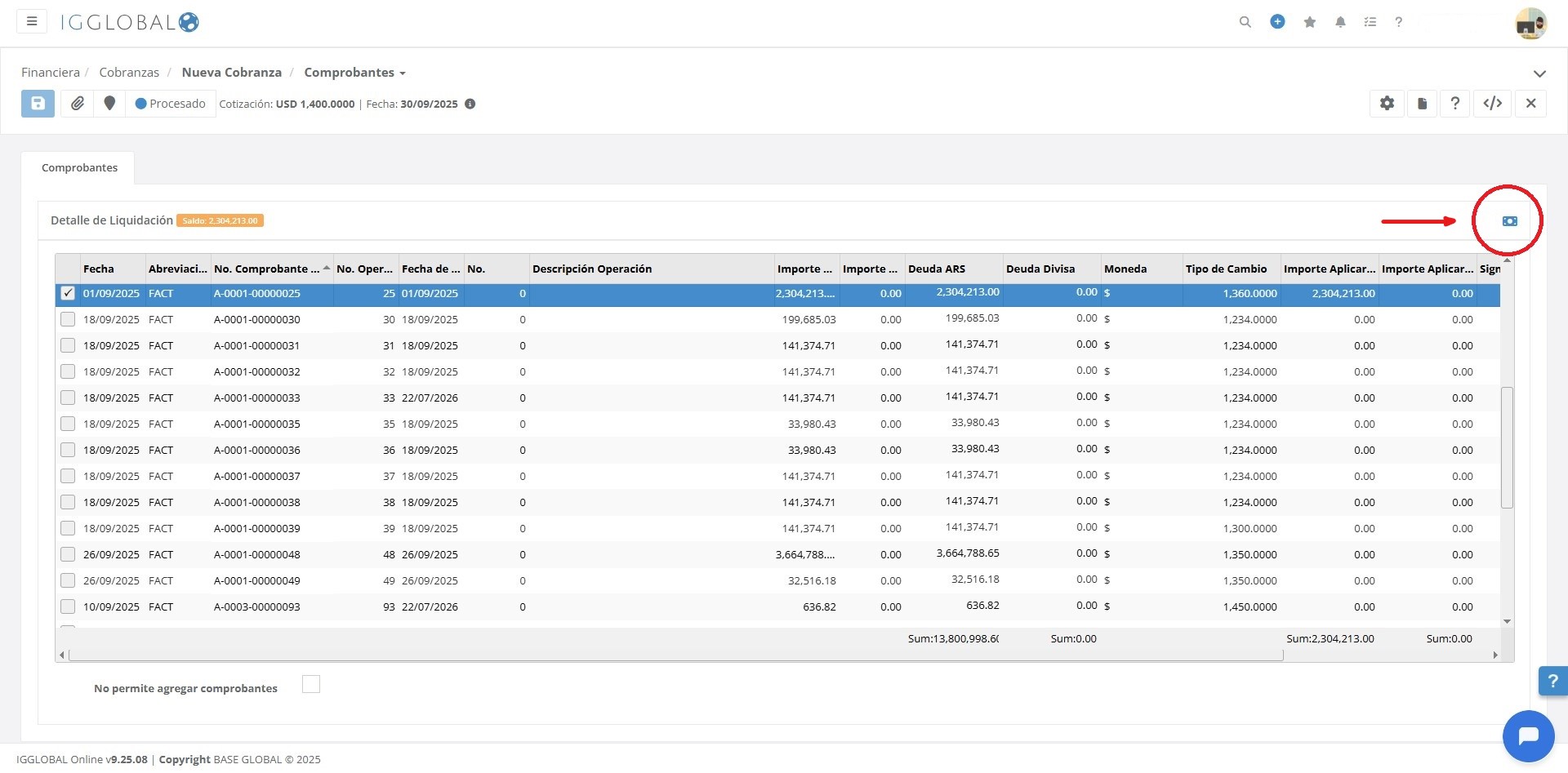Viewport: 1568px width, 773px height.
Task: Select the Comprobantes tab
Action: click(79, 168)
